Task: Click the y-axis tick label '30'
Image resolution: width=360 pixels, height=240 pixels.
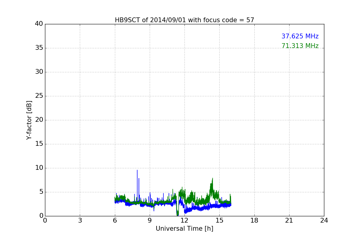Action: tap(39, 72)
